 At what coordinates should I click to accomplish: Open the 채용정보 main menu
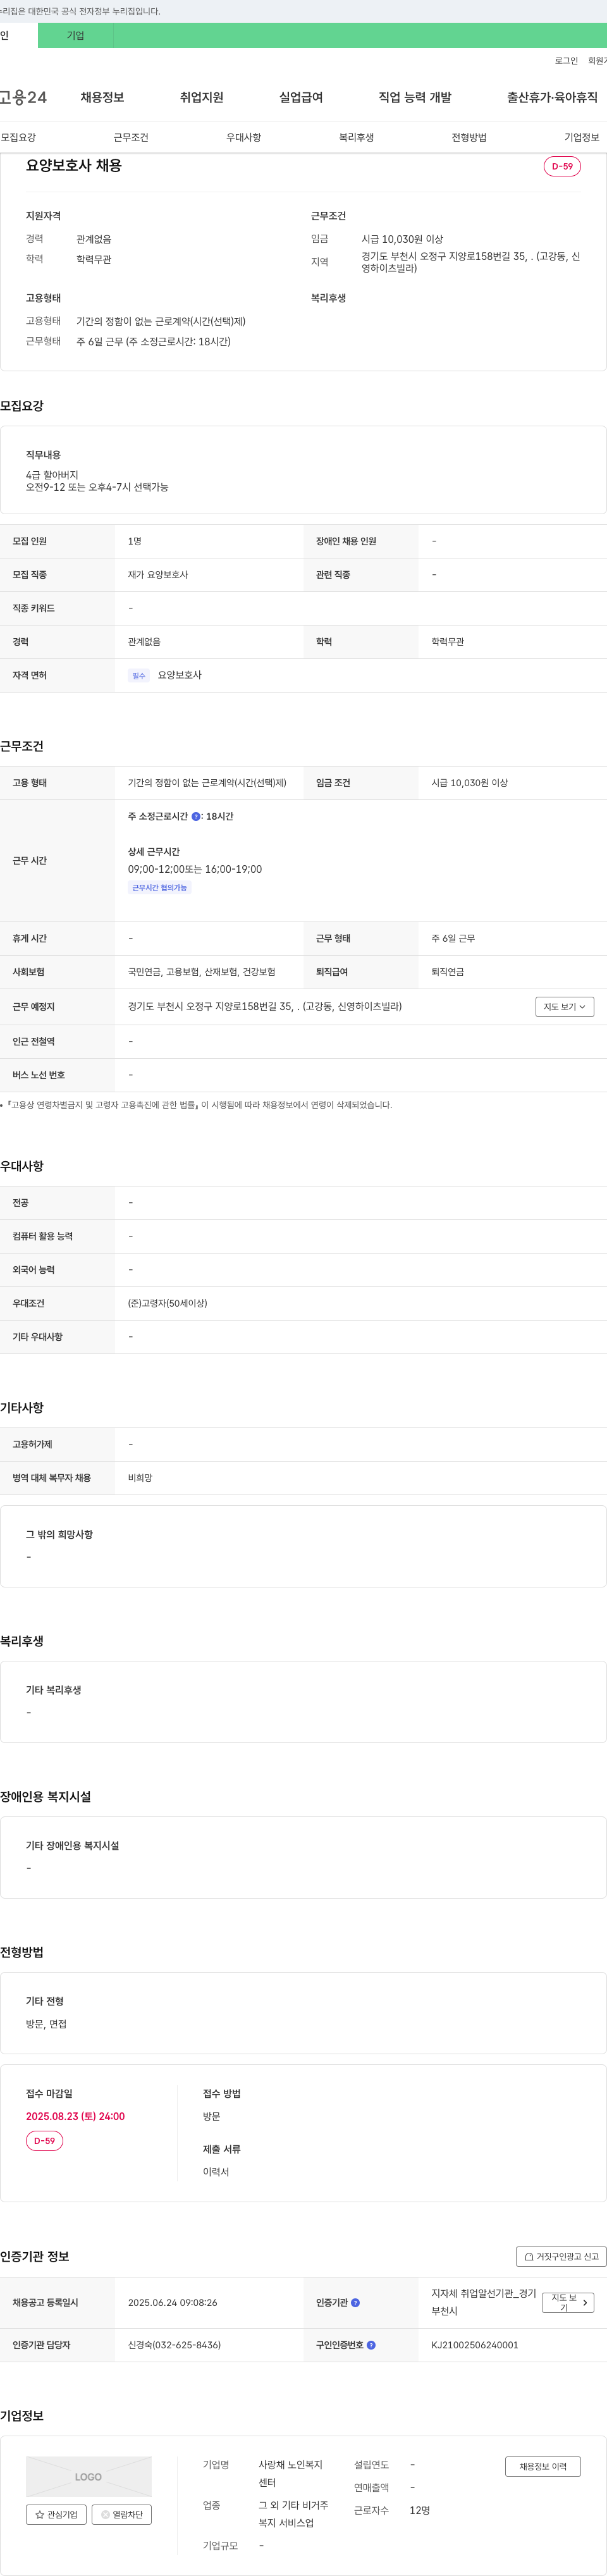[102, 97]
